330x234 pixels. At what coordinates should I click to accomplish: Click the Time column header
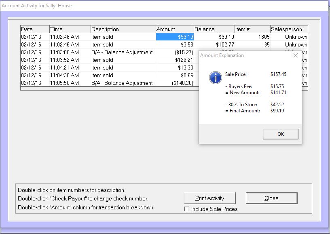[70, 29]
